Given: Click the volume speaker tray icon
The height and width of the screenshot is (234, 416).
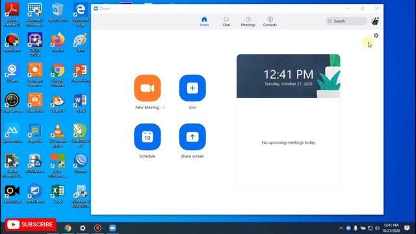Looking at the screenshot, I should click(377, 228).
